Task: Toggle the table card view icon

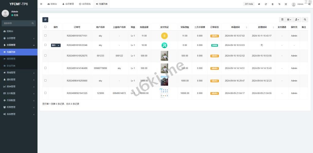Action: 282,19
